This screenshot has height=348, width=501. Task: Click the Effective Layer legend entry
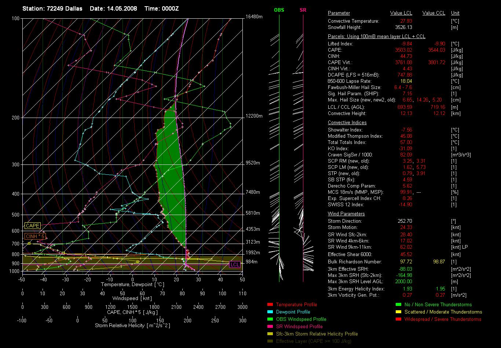[314, 341]
